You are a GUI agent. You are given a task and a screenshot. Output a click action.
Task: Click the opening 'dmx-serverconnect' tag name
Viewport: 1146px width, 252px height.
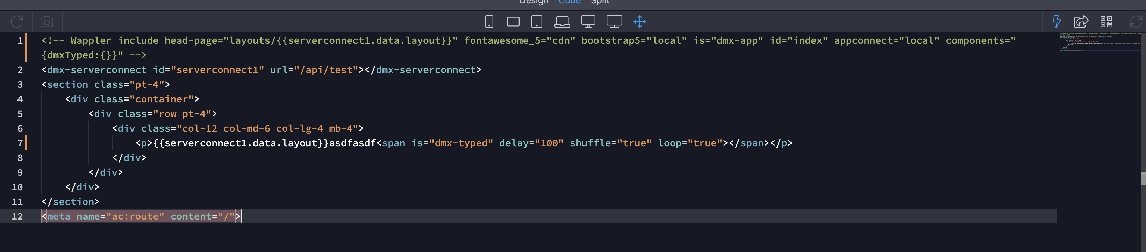[x=97, y=70]
